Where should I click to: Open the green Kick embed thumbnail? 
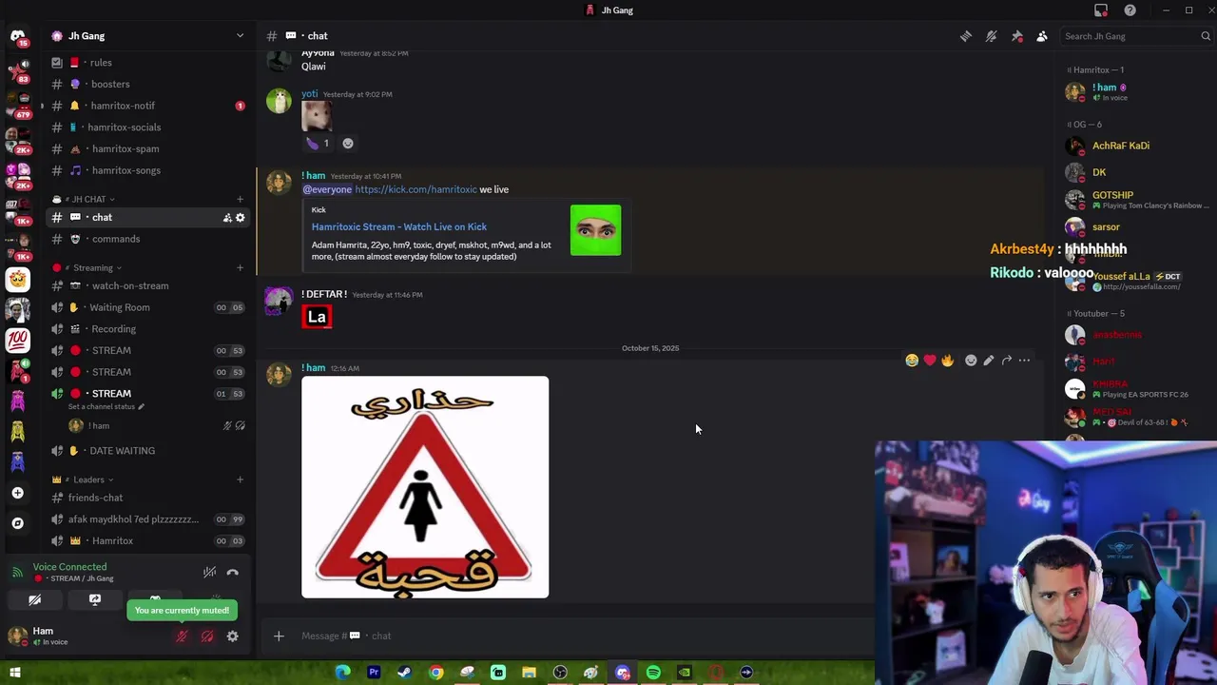596,230
